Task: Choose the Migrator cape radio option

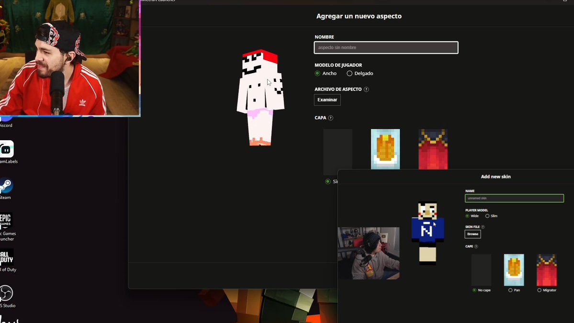Action: pos(539,290)
